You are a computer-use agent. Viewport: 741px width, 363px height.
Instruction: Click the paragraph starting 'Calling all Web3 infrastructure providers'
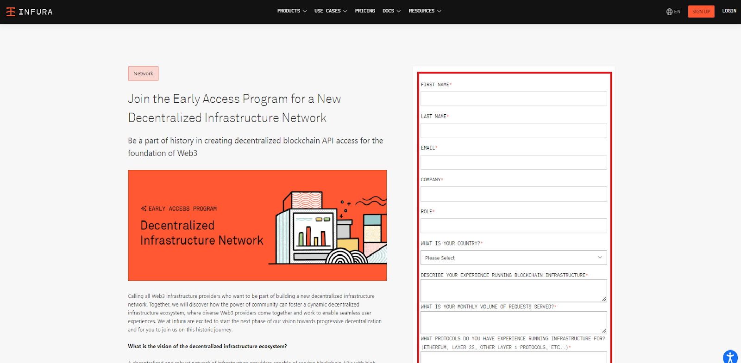(255, 313)
